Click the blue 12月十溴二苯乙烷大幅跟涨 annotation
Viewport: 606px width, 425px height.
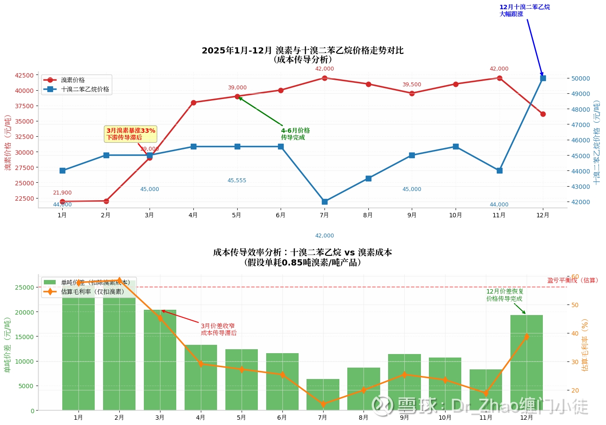pyautogui.click(x=524, y=11)
